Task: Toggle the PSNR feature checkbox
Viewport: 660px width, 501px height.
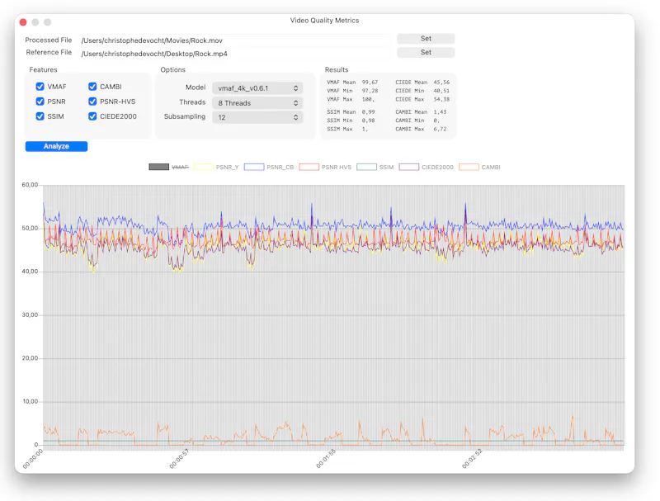Action: (x=40, y=102)
